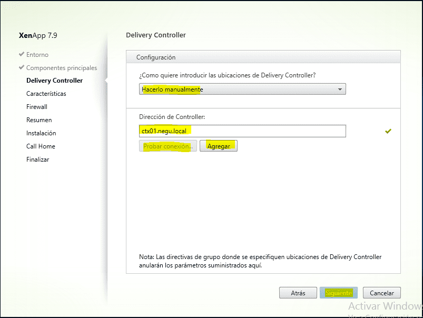Click the dropdown arrow on the Configuración selector

pos(340,89)
